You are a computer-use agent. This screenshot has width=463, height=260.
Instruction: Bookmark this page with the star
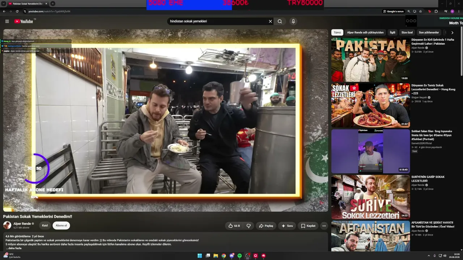(420, 12)
